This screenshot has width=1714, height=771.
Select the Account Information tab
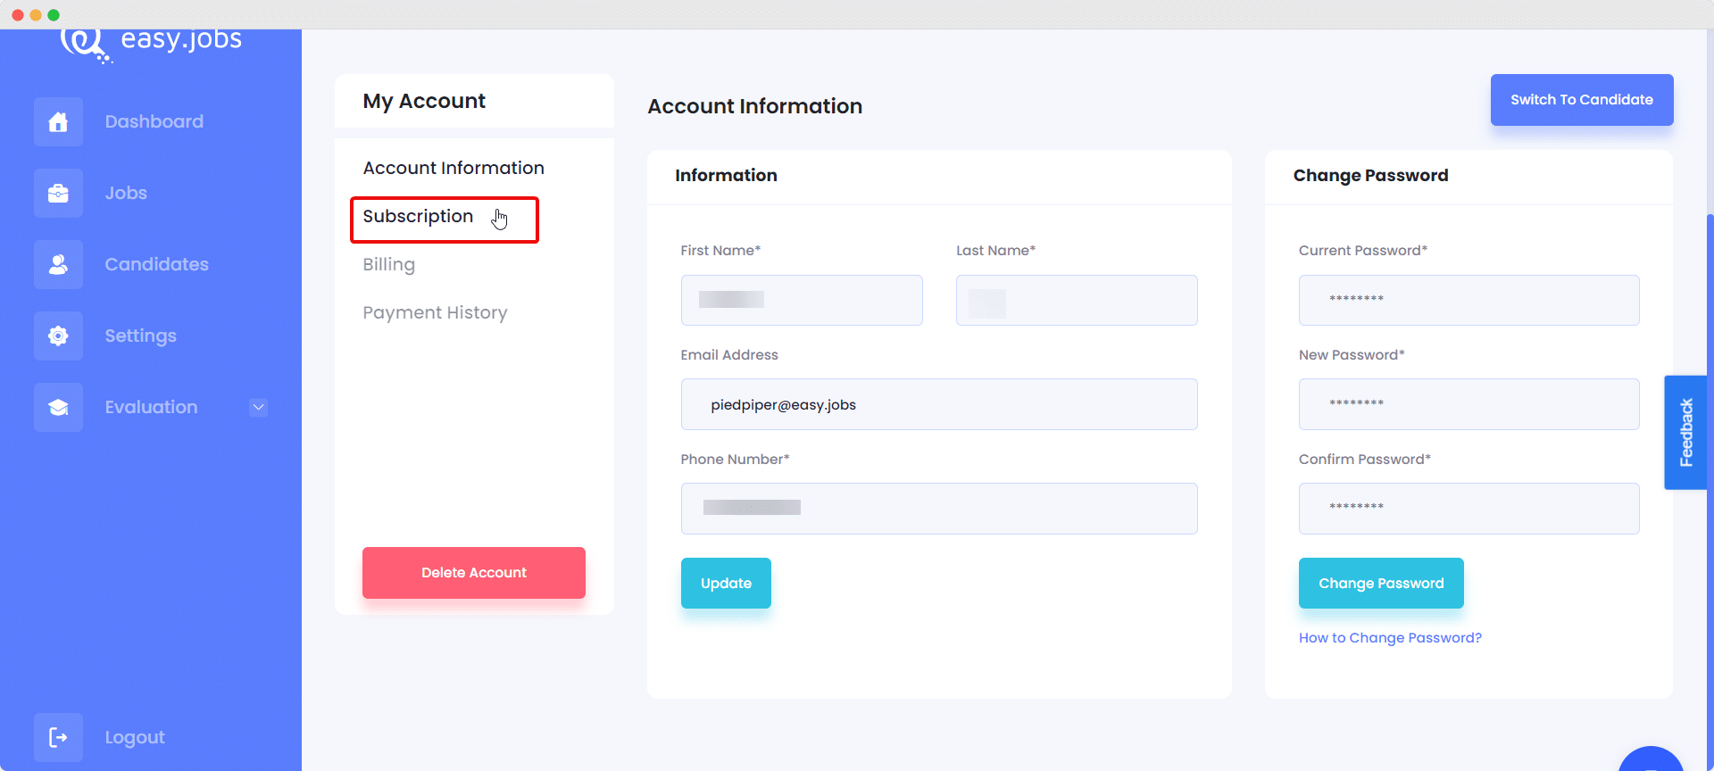(453, 168)
